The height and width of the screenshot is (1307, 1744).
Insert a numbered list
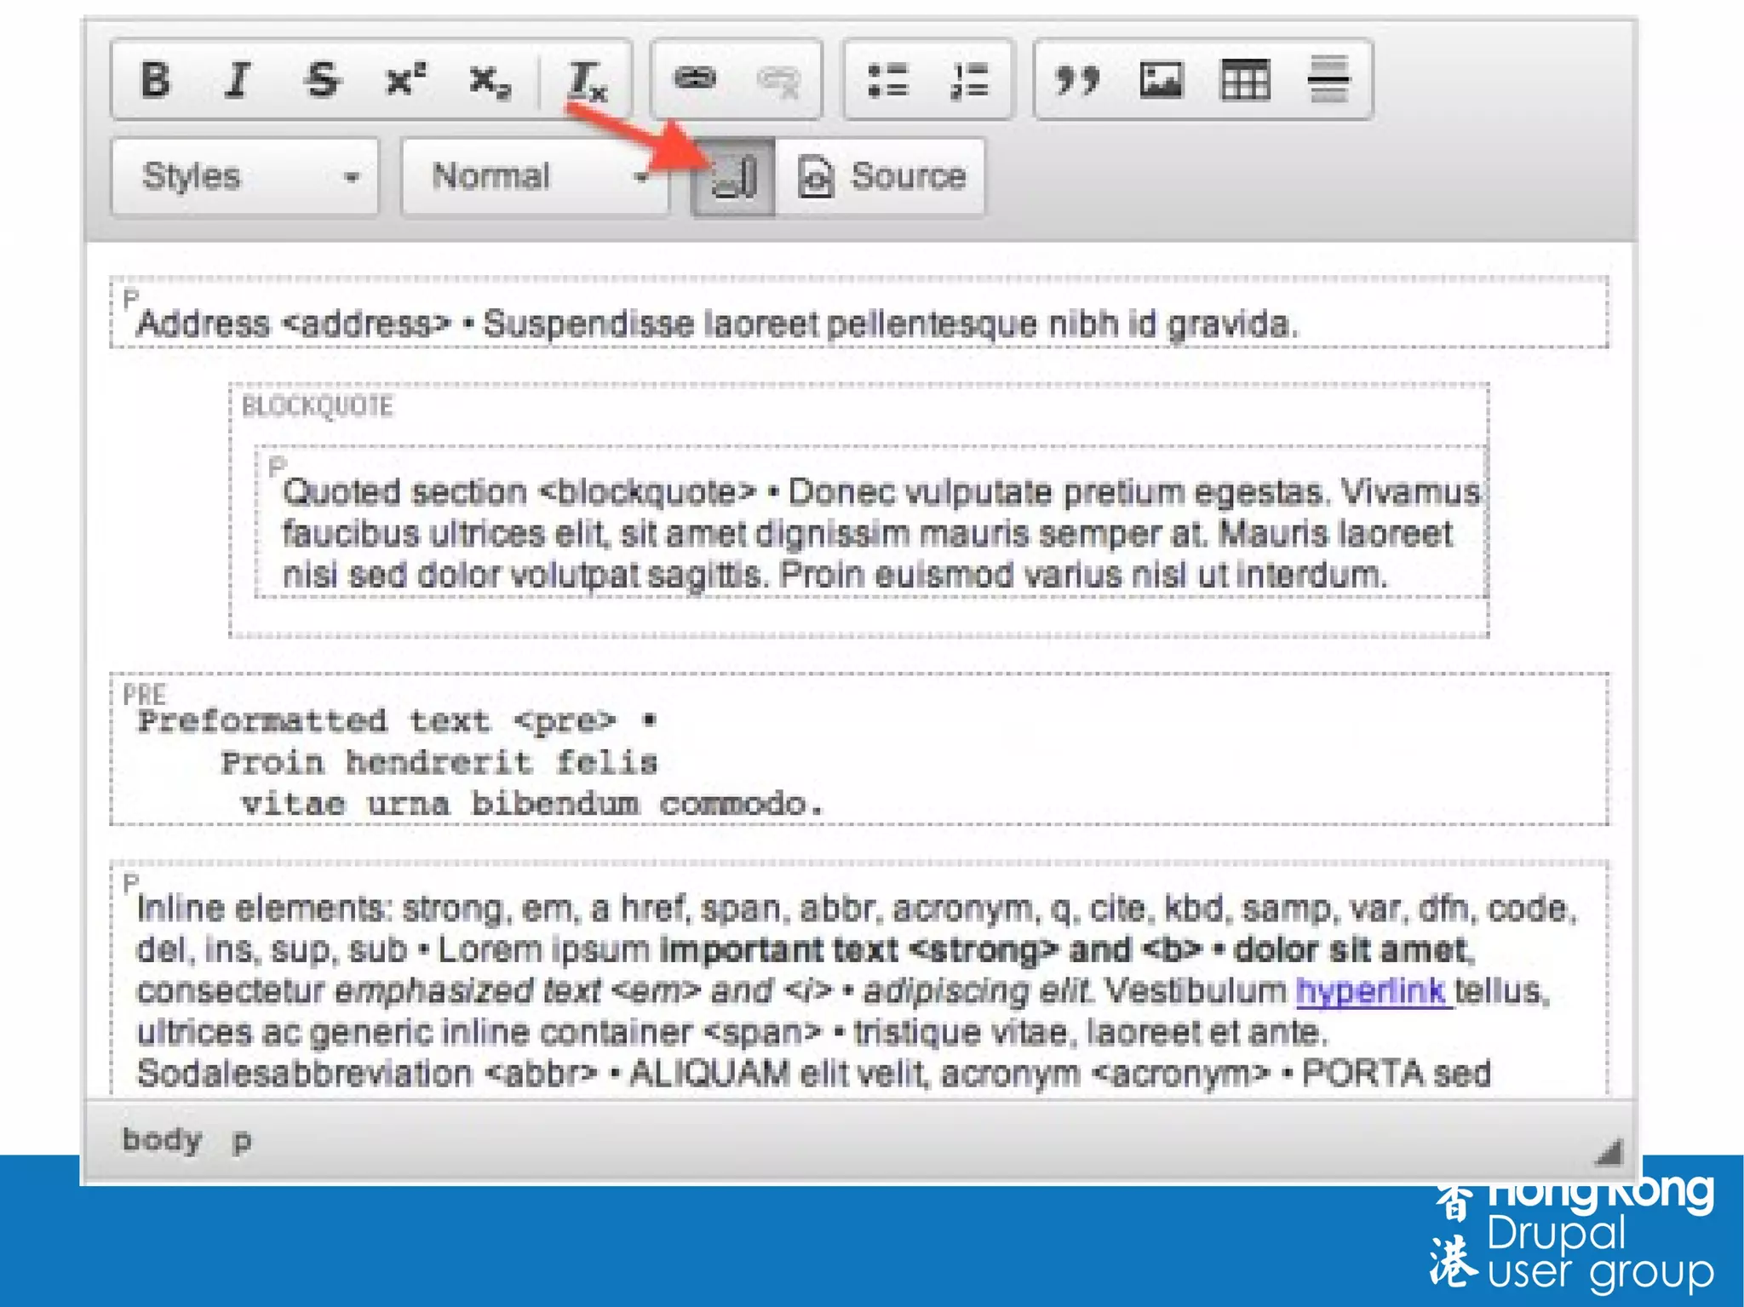tap(969, 82)
